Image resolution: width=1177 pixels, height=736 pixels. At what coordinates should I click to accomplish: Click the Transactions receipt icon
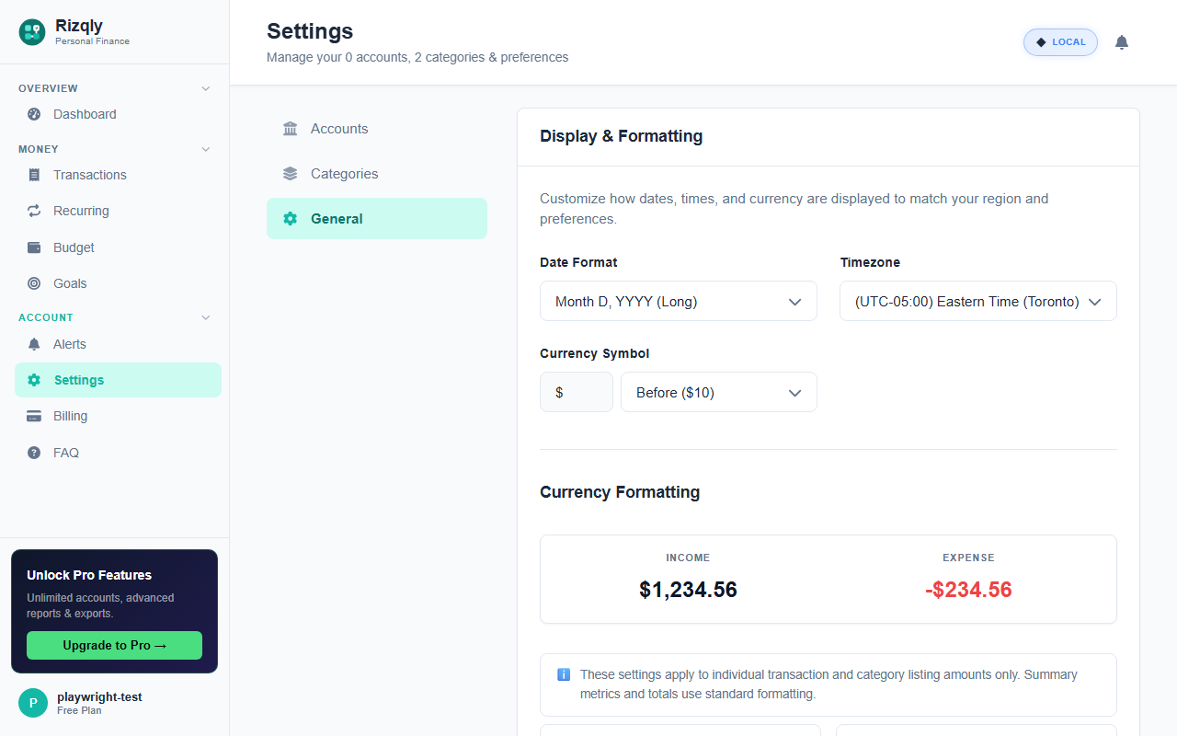[34, 175]
